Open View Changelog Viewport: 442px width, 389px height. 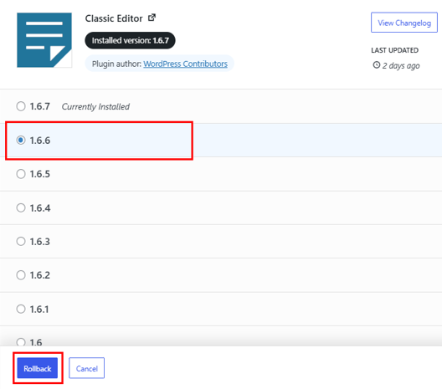click(404, 23)
